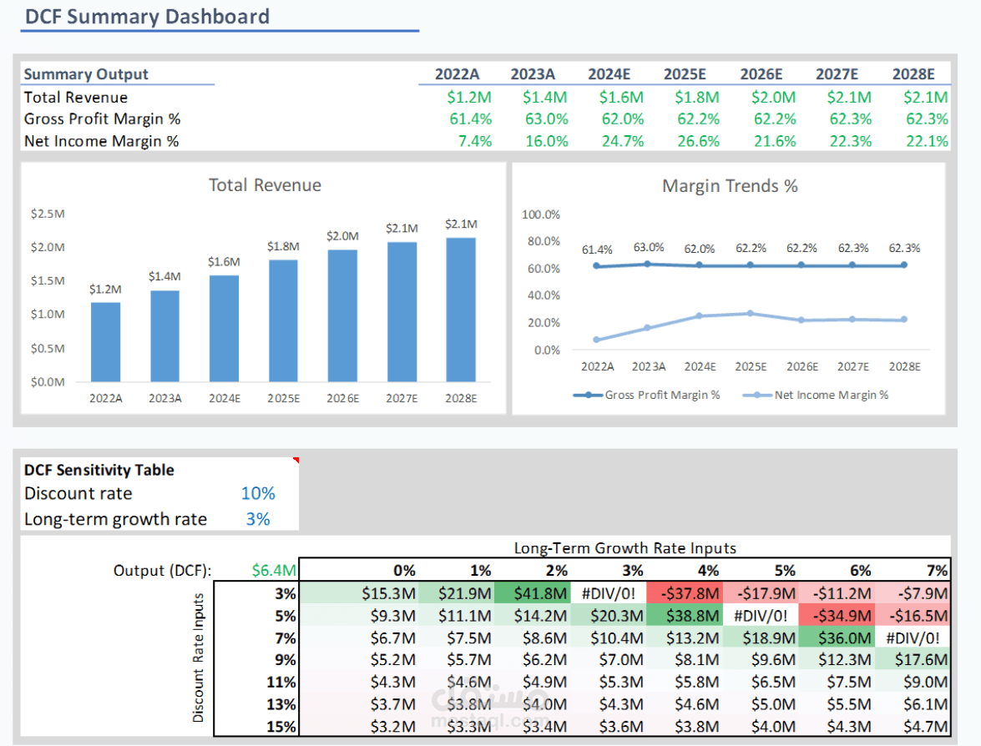Select the Long-term growth rate 3% cell
Viewport: 981px width, 746px height.
click(x=258, y=519)
